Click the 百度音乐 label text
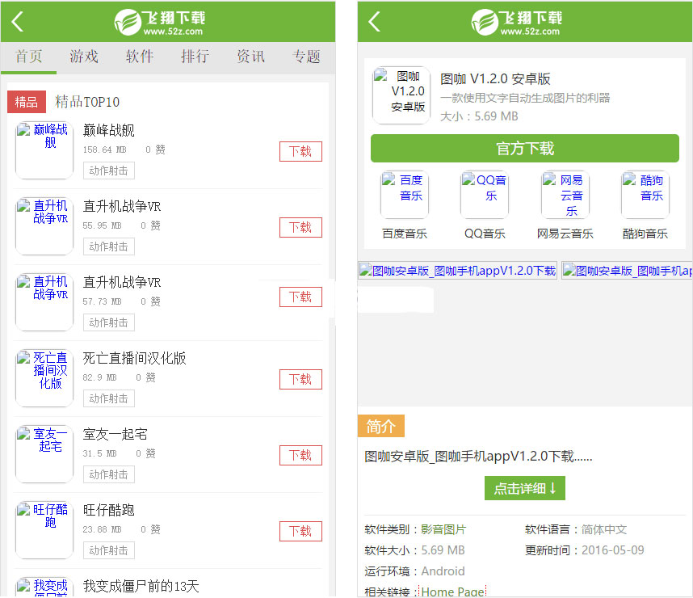693x598 pixels. 405,234
